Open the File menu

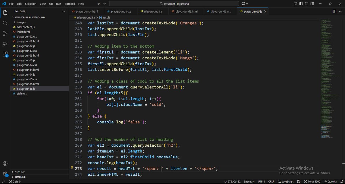coord(11,4)
